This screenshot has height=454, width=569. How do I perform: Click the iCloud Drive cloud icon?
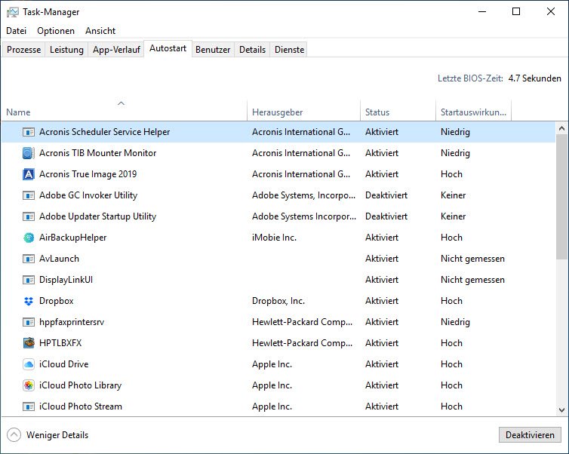(x=29, y=364)
